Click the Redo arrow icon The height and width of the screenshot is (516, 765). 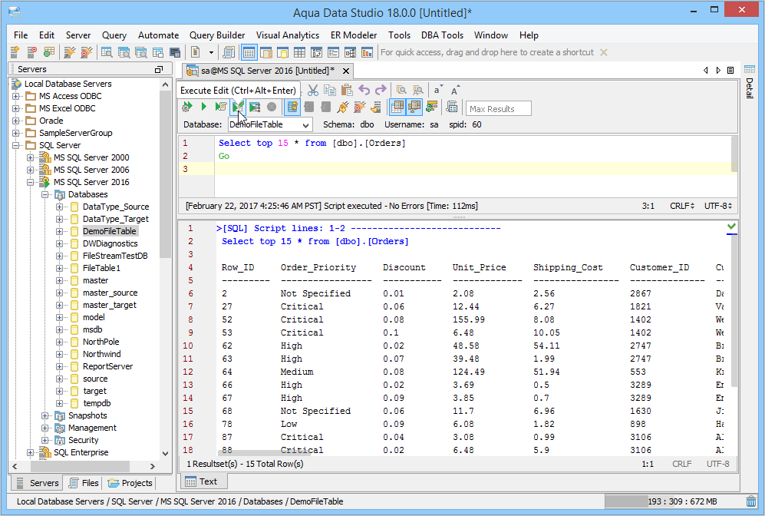(381, 90)
